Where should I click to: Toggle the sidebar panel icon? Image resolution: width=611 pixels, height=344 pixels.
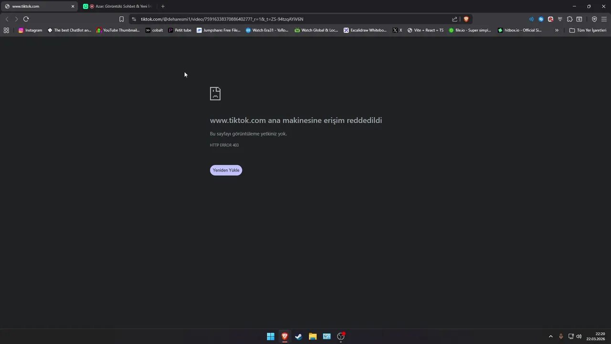(579, 19)
